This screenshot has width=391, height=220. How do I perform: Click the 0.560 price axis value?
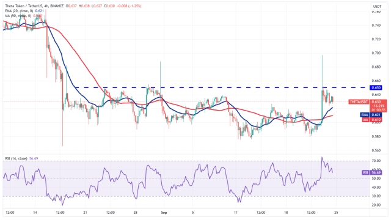point(376,150)
